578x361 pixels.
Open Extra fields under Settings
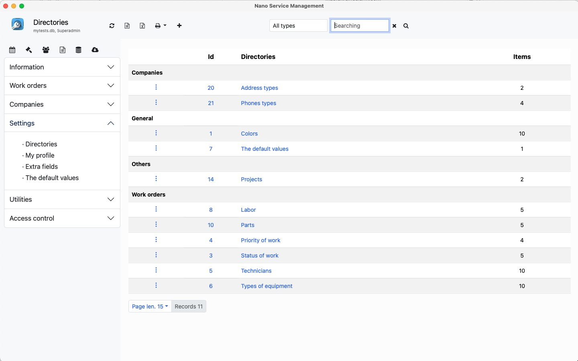(x=42, y=166)
